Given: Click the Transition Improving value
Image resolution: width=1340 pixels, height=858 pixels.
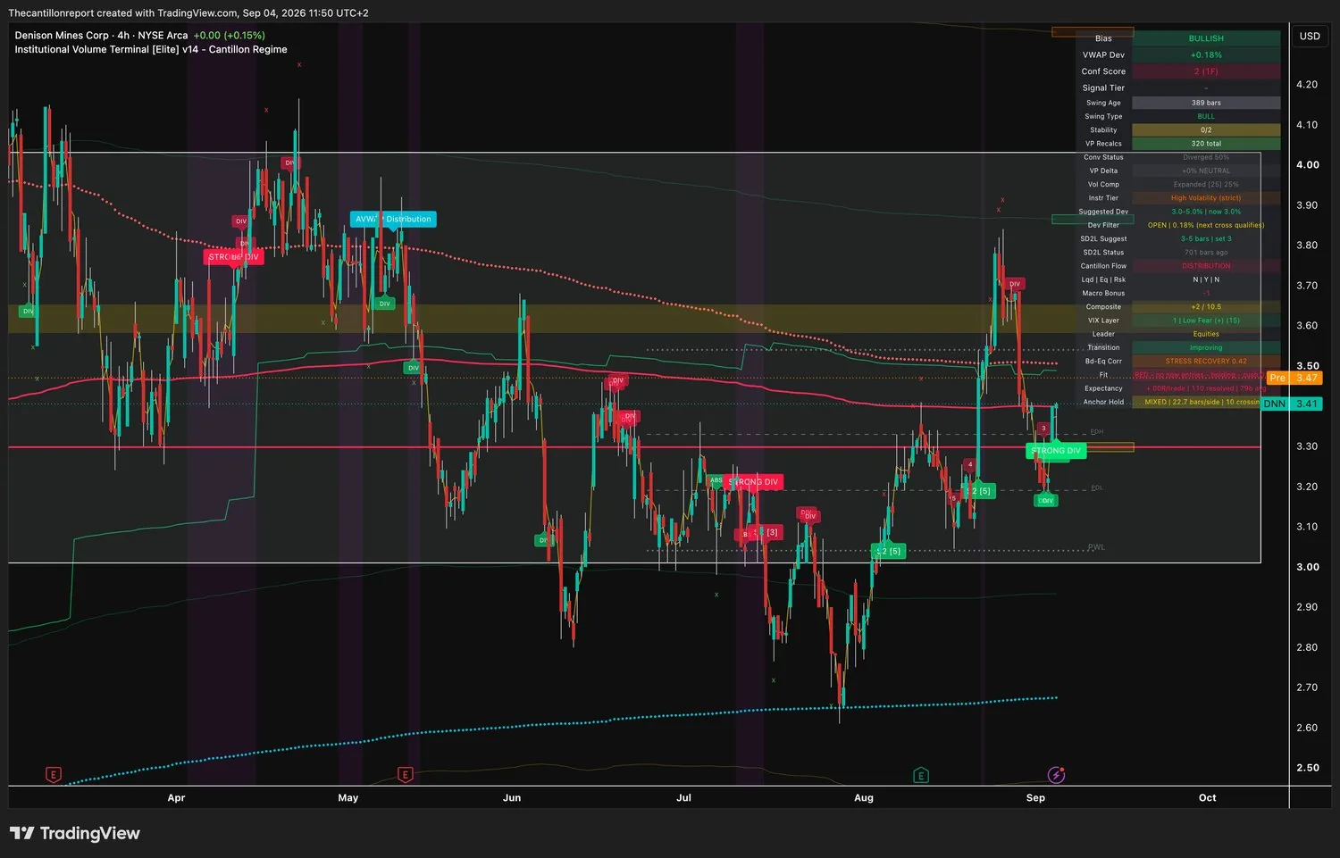Looking at the screenshot, I should [x=1206, y=348].
